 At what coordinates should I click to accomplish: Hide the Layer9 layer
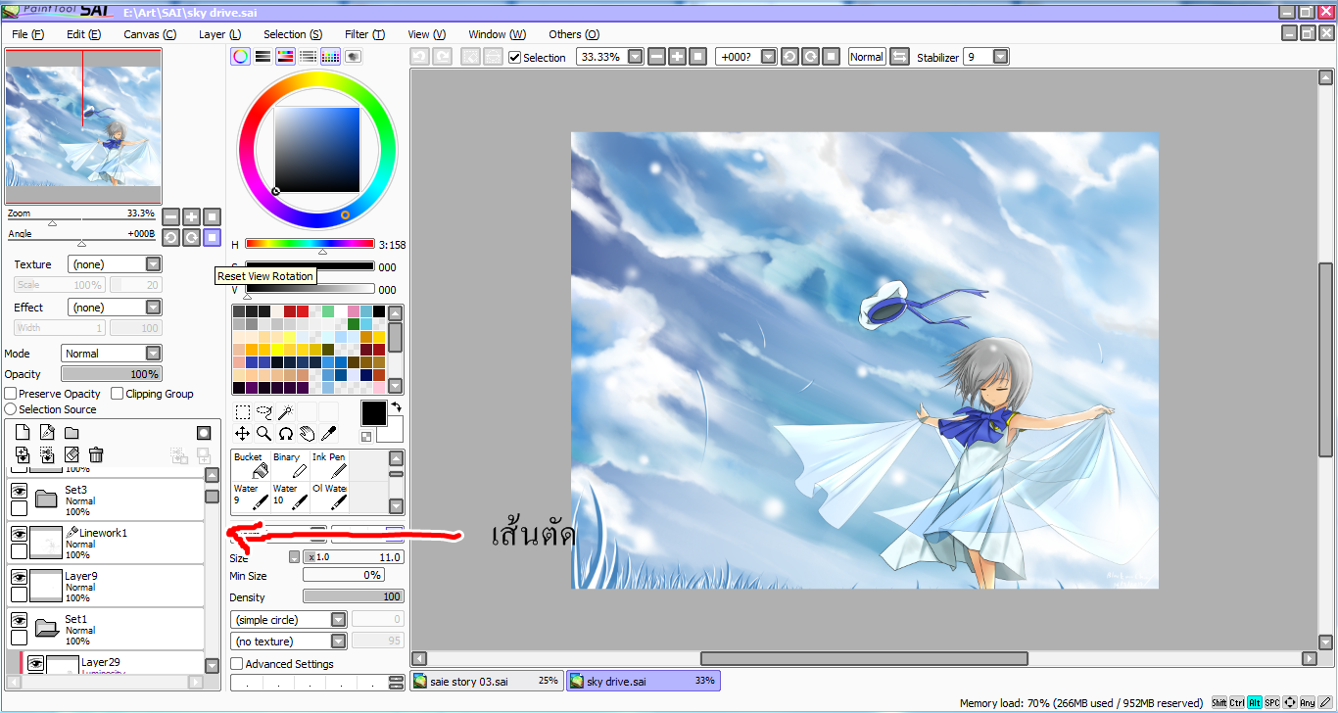tap(19, 576)
